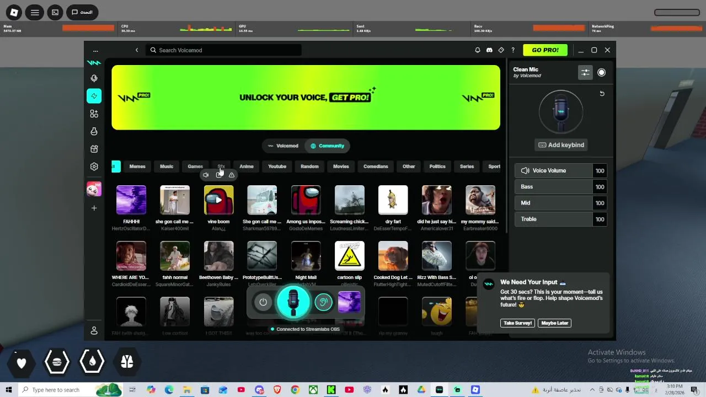Open the add-apps grid sidebar icon
This screenshot has height=397, width=706.
tap(94, 114)
